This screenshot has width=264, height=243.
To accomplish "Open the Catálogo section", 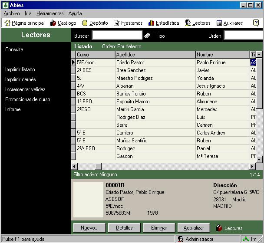I will coord(63,23).
